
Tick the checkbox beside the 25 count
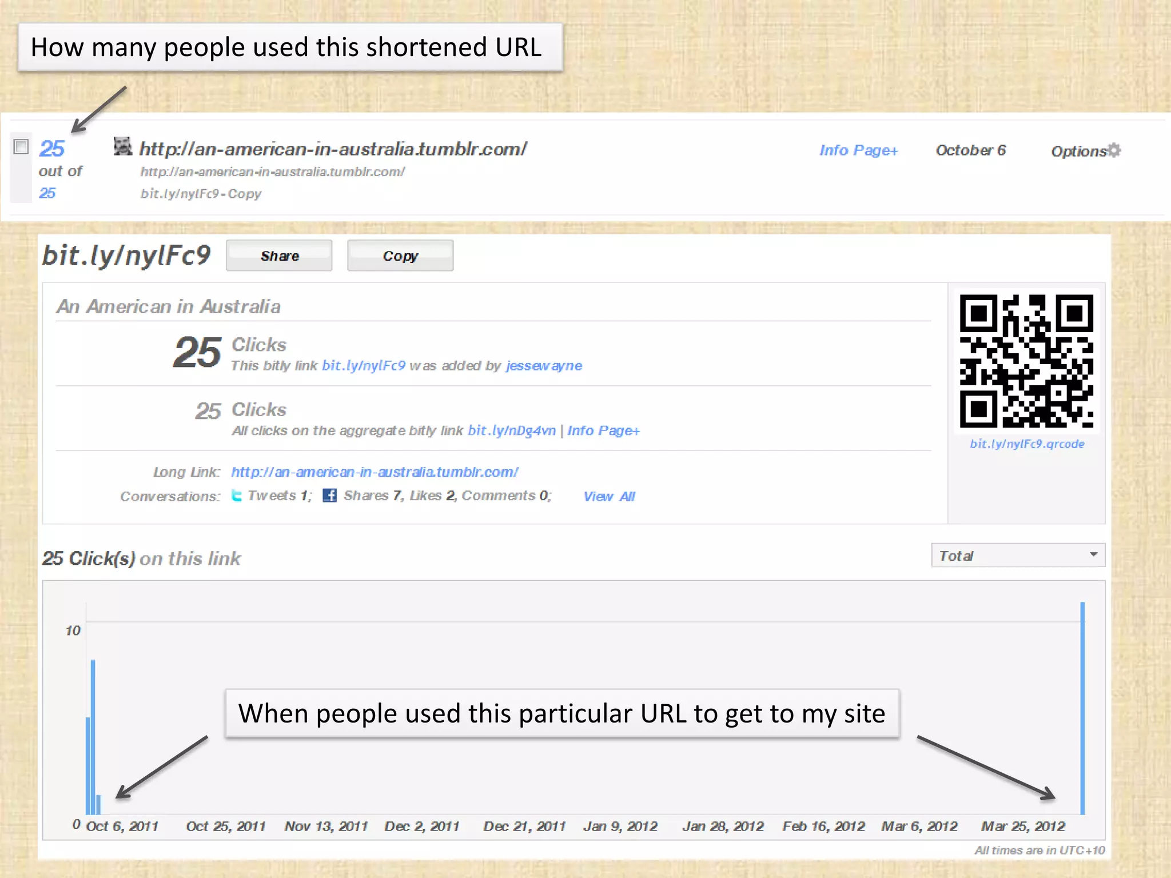(x=21, y=147)
